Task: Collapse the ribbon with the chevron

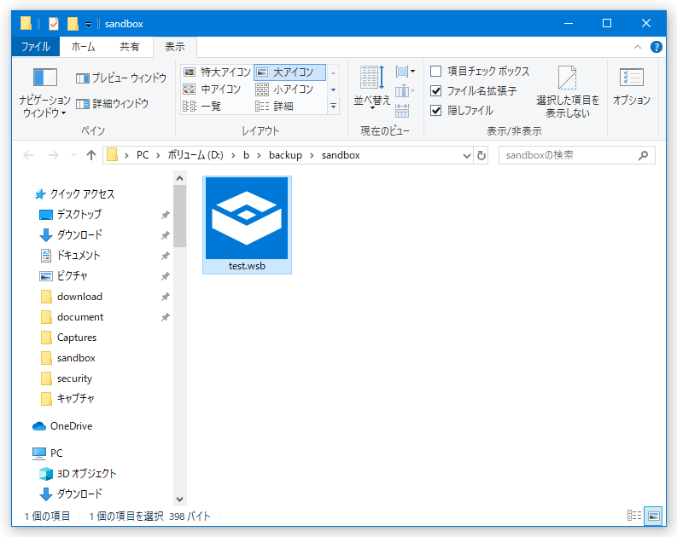Action: coord(638,47)
